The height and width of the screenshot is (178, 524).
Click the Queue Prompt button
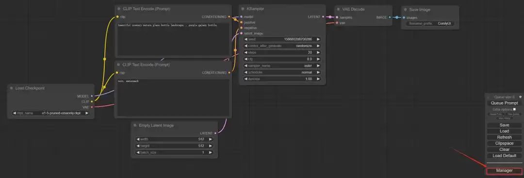[504, 103]
